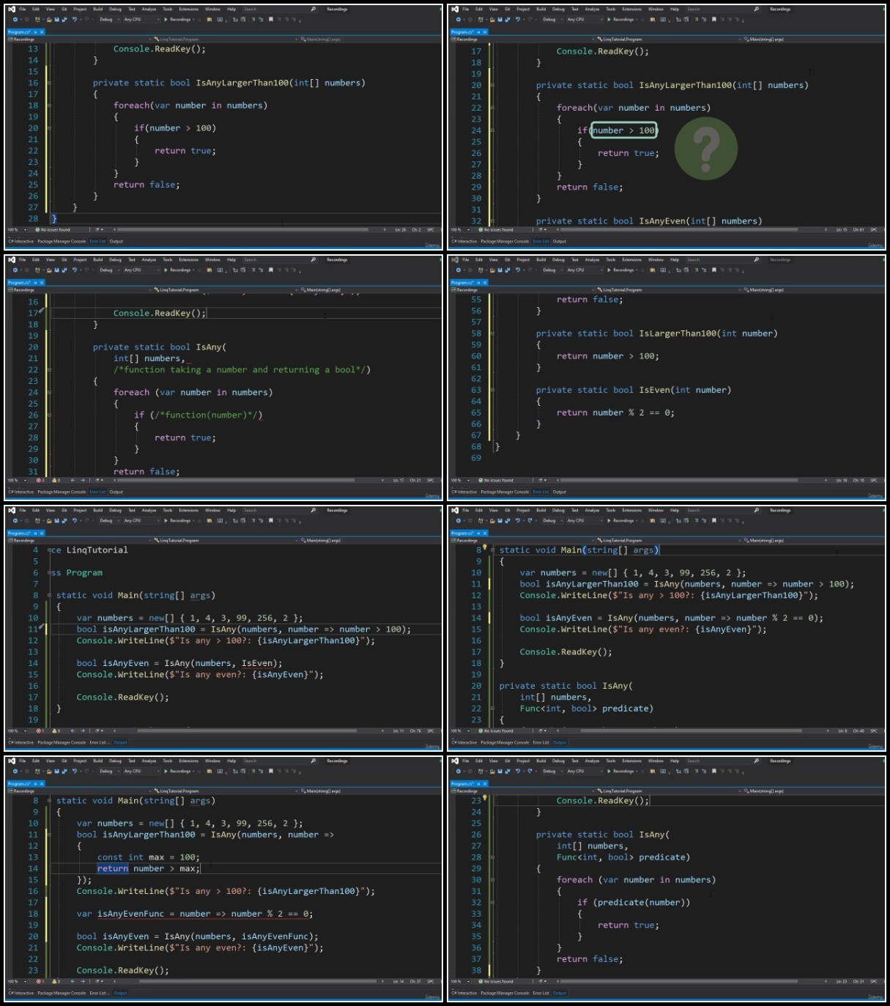Click Navigate Backward icon in 'ce LinqTutorial' frame
The image size is (890, 1006).
(15, 521)
